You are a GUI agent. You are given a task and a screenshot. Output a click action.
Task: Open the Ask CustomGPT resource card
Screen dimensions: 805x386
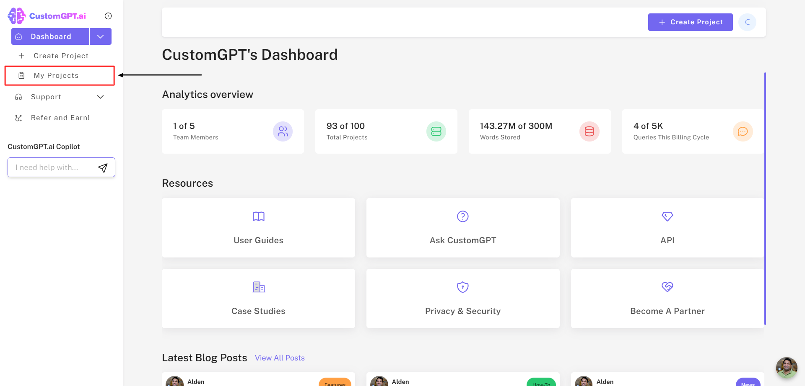tap(463, 228)
